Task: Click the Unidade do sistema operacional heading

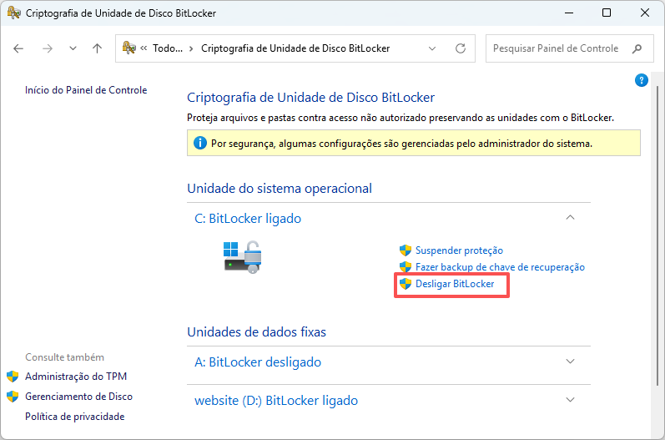Action: point(280,189)
